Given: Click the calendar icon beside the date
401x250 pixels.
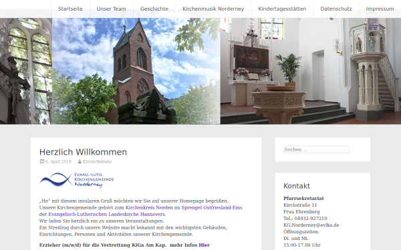Looking at the screenshot, I should 42,161.
